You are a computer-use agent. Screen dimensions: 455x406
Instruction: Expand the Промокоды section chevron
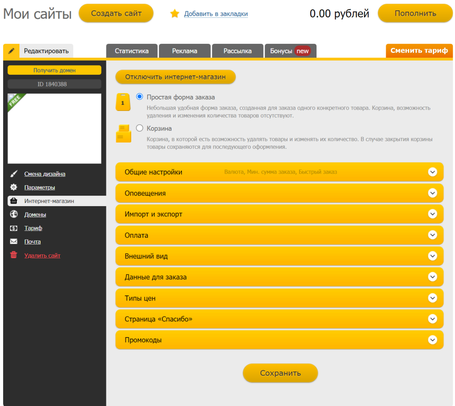[433, 340]
